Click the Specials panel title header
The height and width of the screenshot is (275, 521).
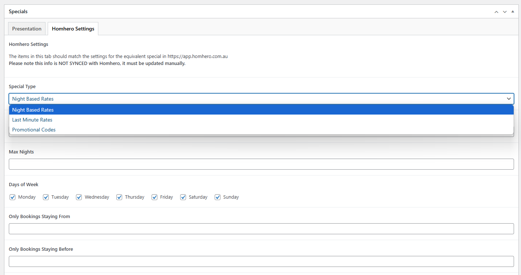click(x=18, y=12)
